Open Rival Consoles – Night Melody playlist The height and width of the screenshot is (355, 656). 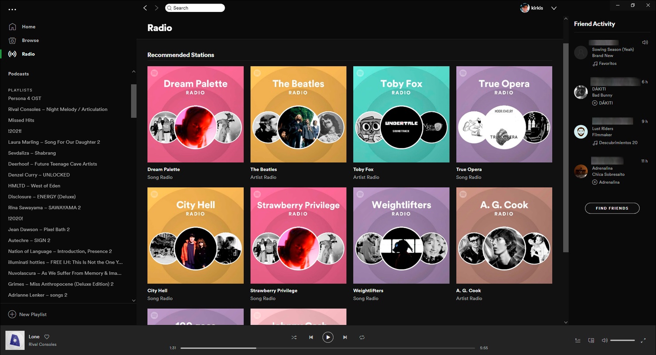coord(58,109)
